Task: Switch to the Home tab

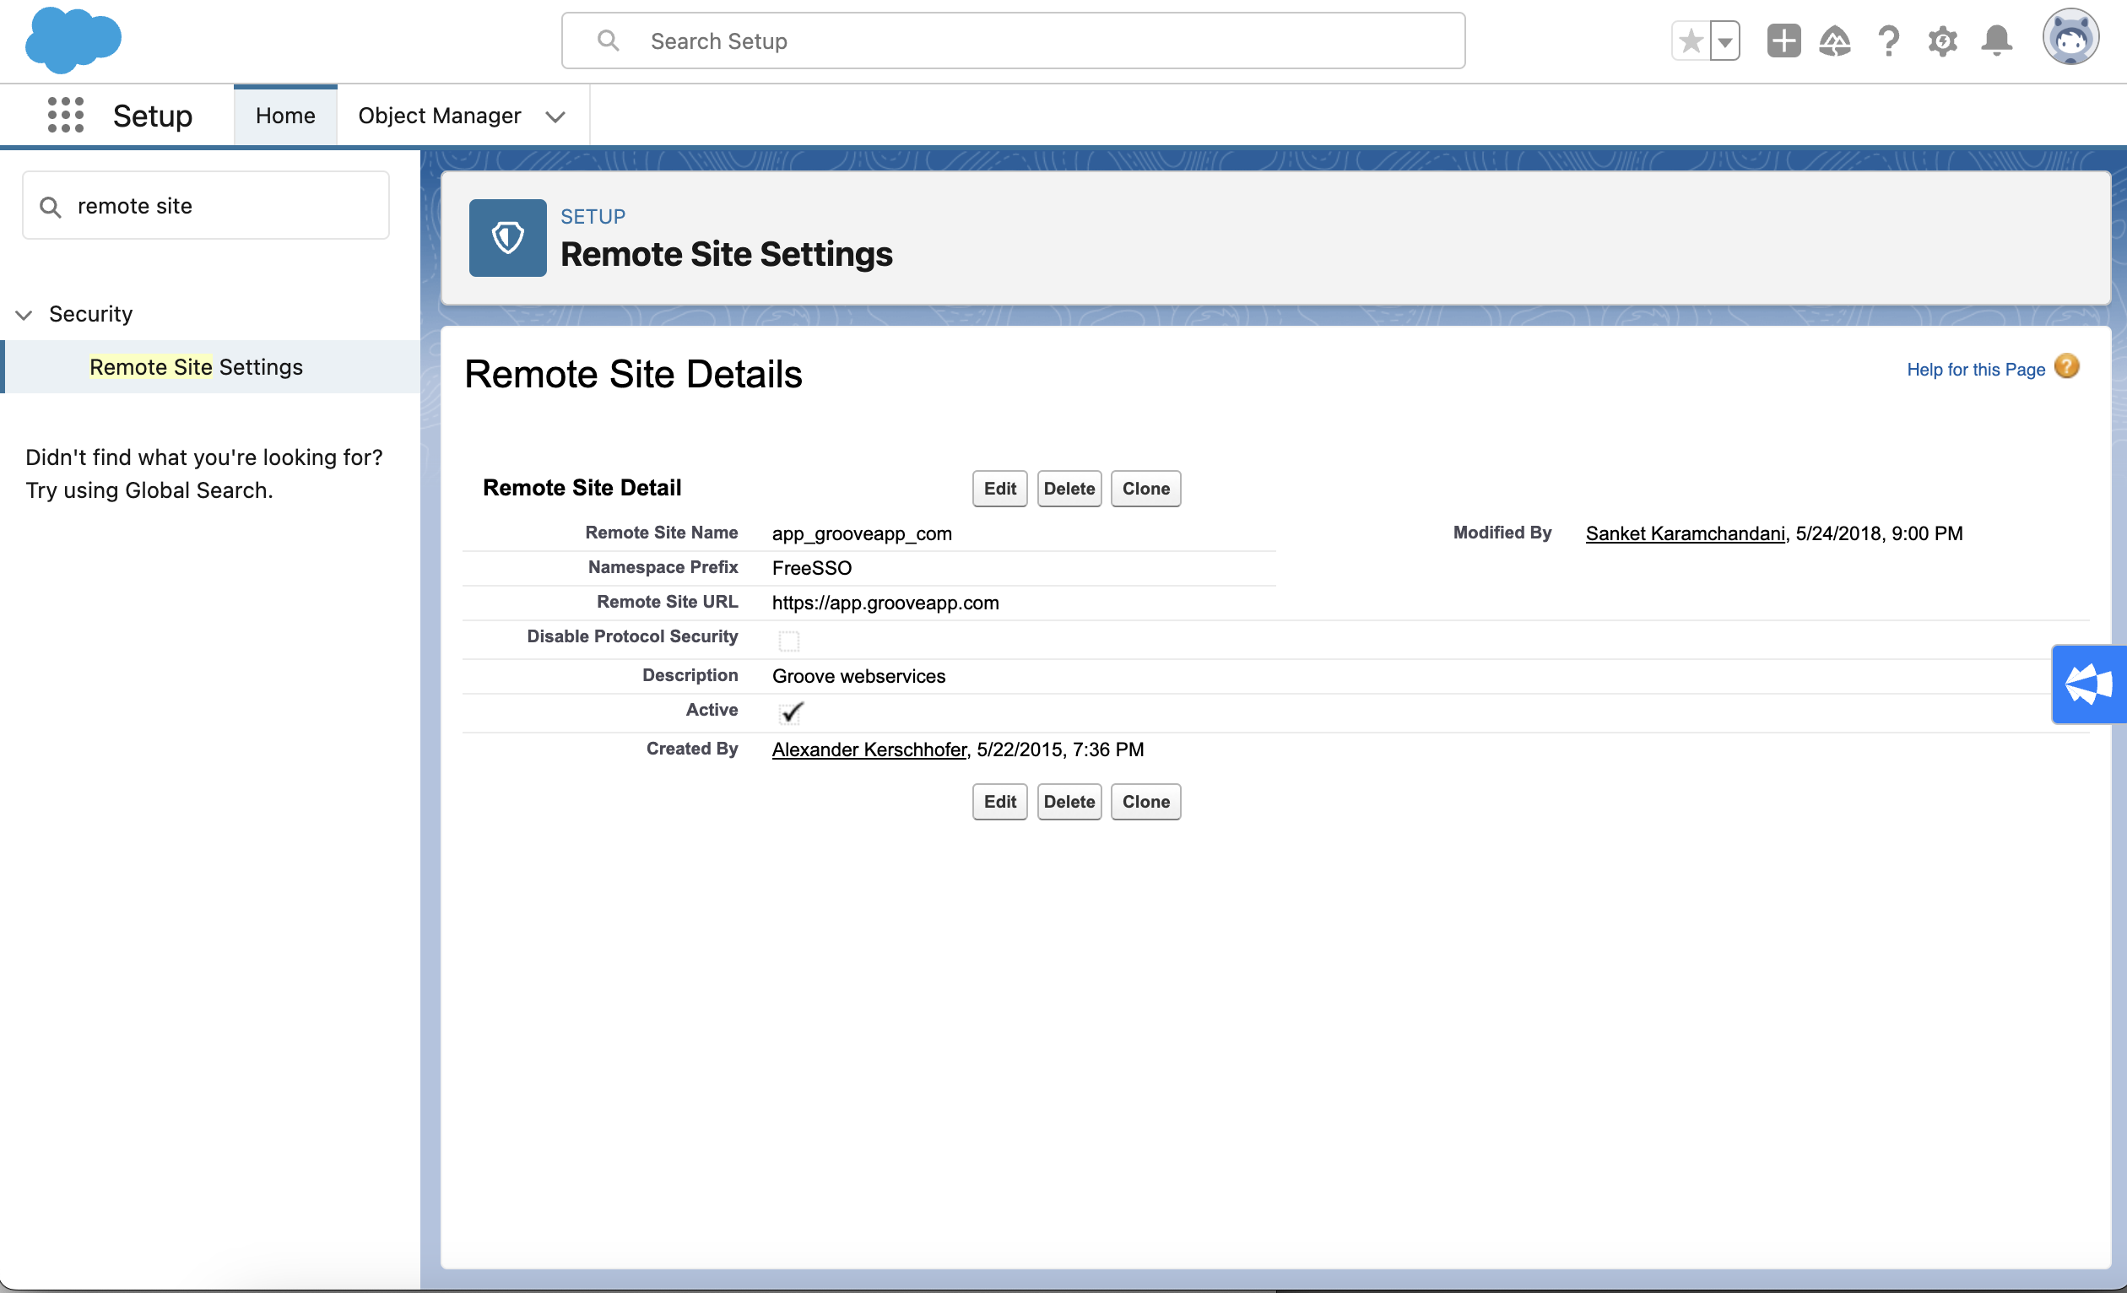Action: click(286, 116)
